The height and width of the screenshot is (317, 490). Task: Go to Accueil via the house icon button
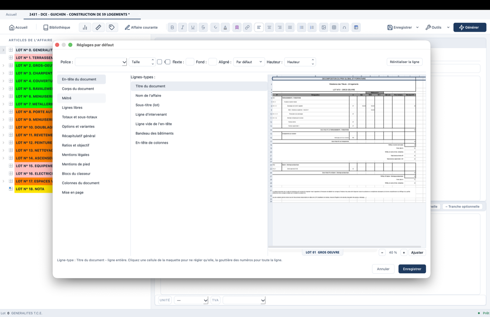tap(18, 28)
